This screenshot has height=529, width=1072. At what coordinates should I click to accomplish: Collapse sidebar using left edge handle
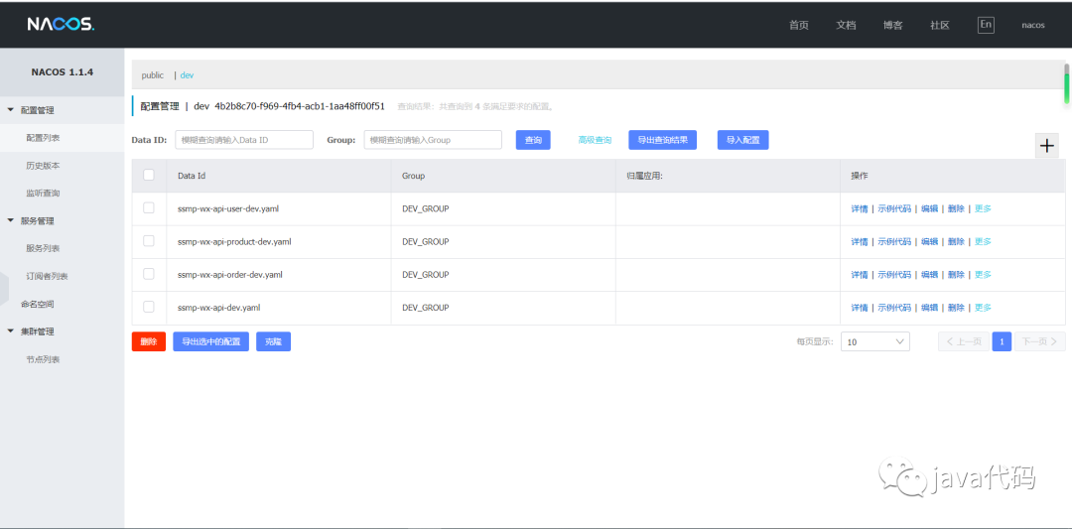(4, 291)
